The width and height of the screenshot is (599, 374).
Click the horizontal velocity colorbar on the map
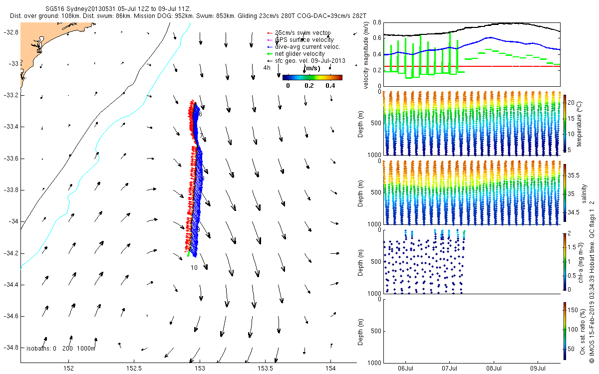click(x=312, y=77)
